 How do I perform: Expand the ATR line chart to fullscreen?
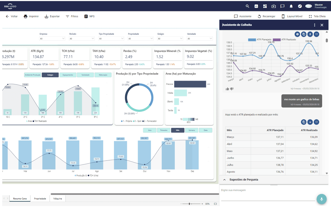point(317,34)
